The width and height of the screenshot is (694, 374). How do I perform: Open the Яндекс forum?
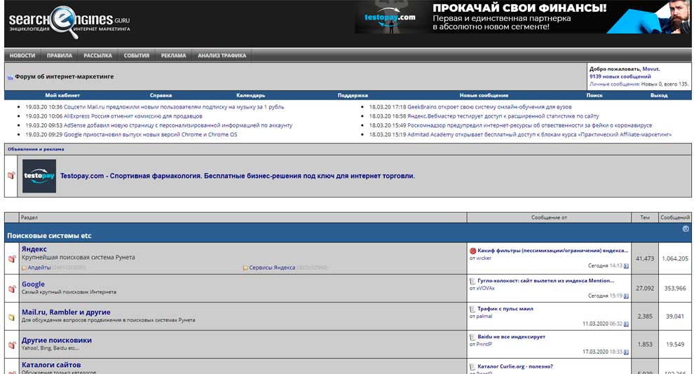[34, 249]
